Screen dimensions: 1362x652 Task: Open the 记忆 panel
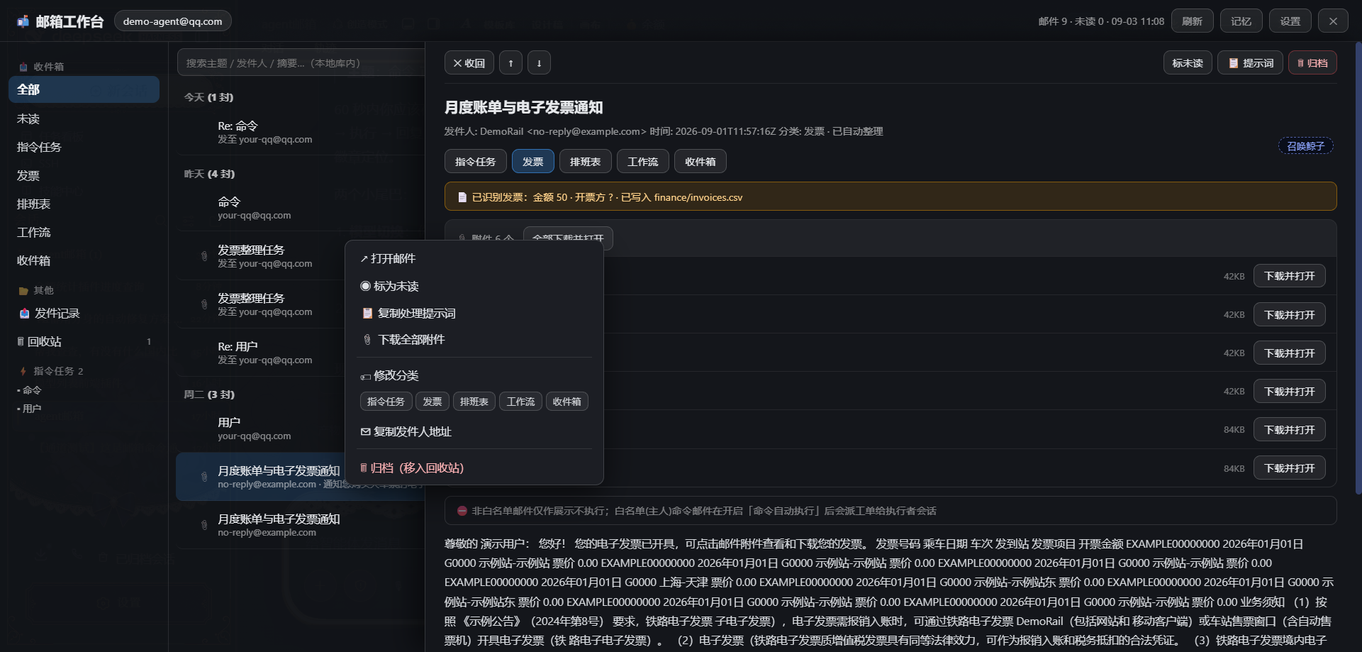(1241, 21)
